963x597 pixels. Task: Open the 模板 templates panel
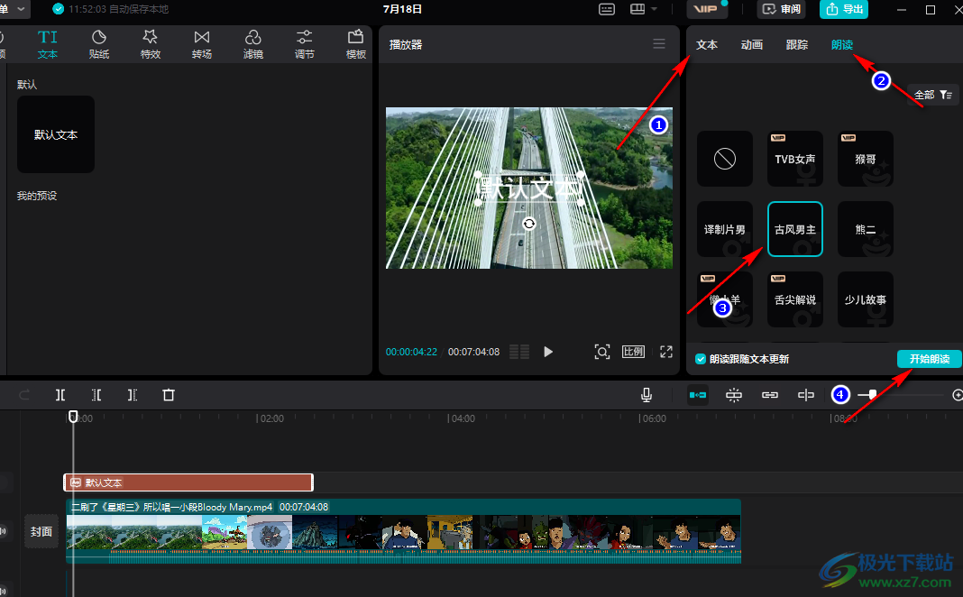point(355,45)
